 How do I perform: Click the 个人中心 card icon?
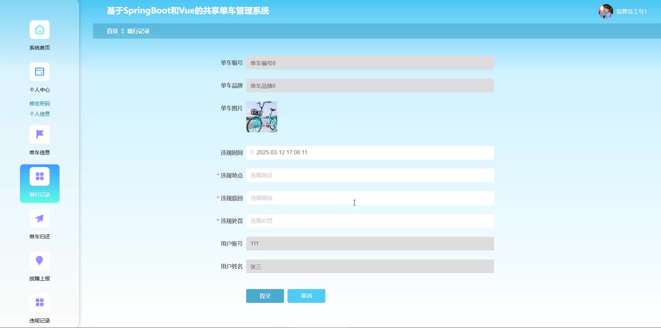coord(40,72)
